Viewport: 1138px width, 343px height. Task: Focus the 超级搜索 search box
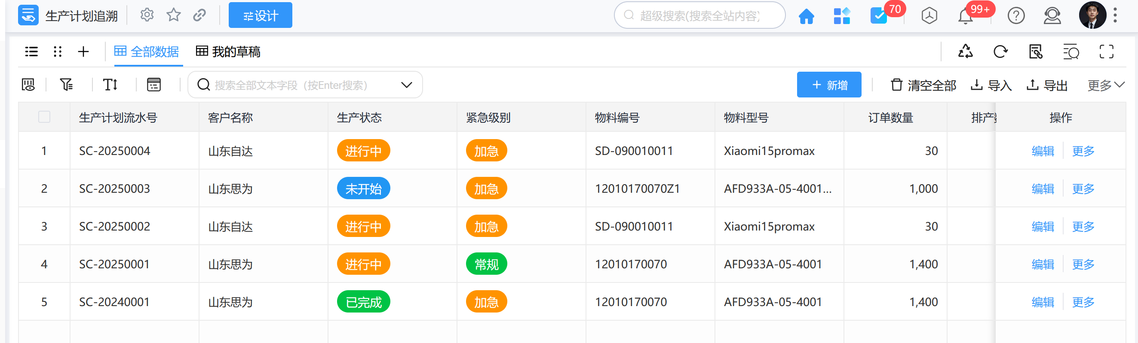[x=699, y=16]
